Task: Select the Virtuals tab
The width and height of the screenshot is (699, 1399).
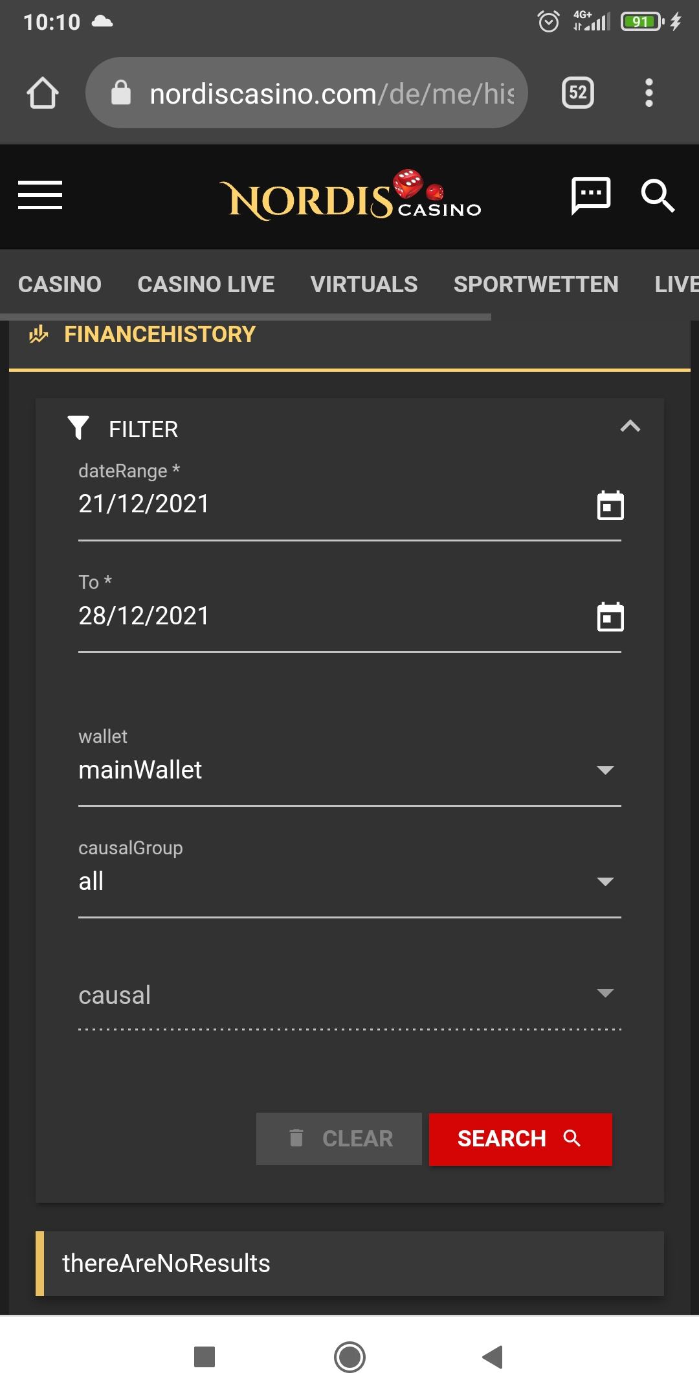Action: [364, 284]
